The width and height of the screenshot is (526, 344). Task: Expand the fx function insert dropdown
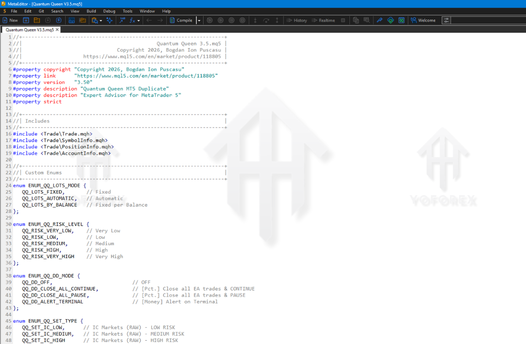(138, 20)
